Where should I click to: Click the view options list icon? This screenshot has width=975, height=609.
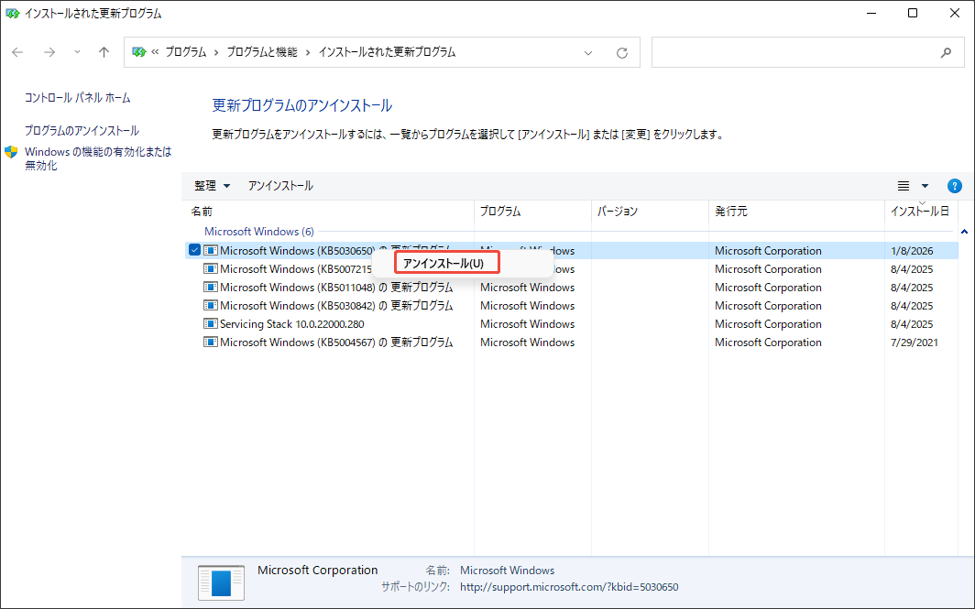click(x=905, y=185)
